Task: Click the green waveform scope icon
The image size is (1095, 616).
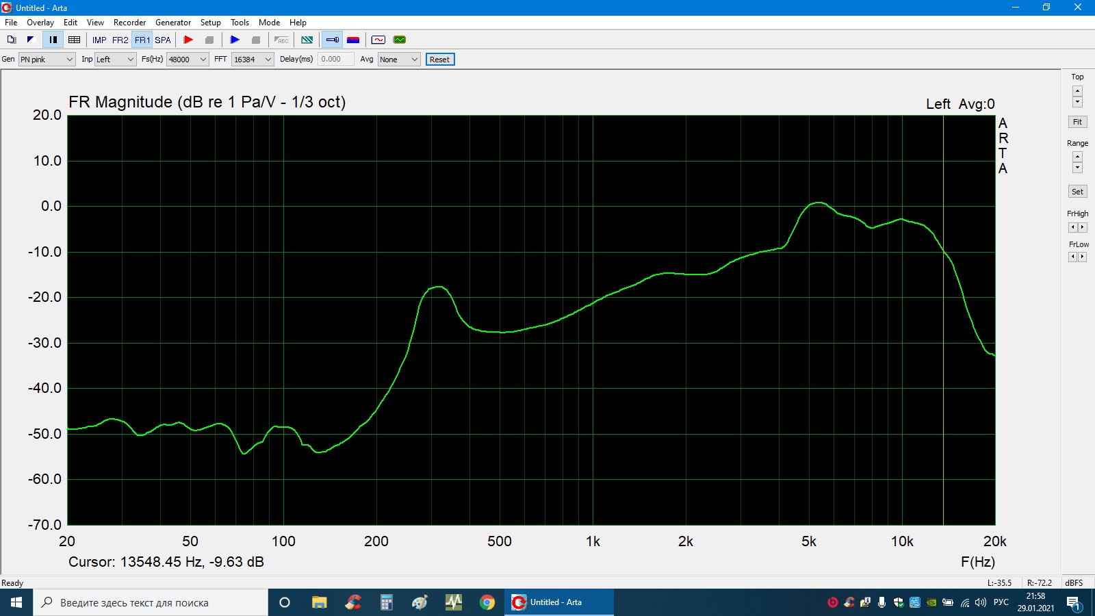Action: point(400,40)
